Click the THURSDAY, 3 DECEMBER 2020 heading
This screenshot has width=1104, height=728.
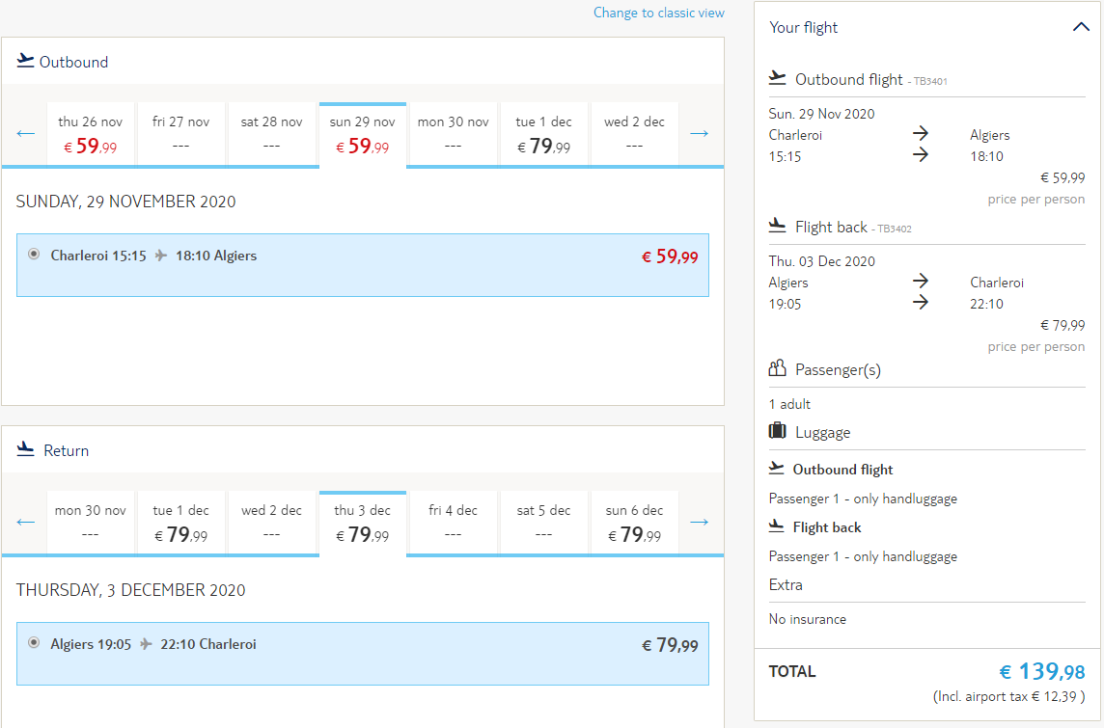click(x=131, y=590)
